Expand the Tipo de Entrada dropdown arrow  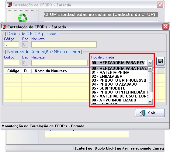click(x=150, y=63)
